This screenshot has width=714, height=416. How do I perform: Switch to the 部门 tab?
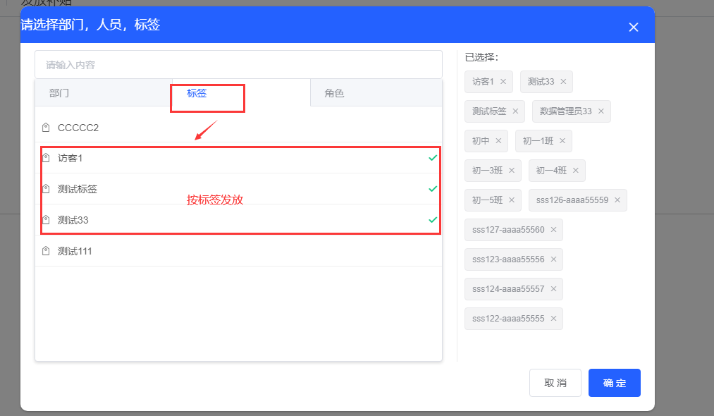[x=59, y=93]
